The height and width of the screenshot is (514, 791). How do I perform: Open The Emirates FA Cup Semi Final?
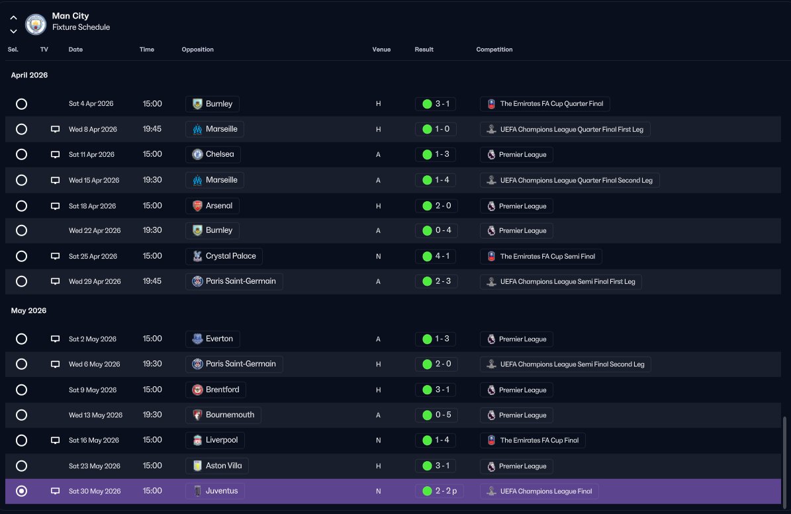tap(541, 257)
